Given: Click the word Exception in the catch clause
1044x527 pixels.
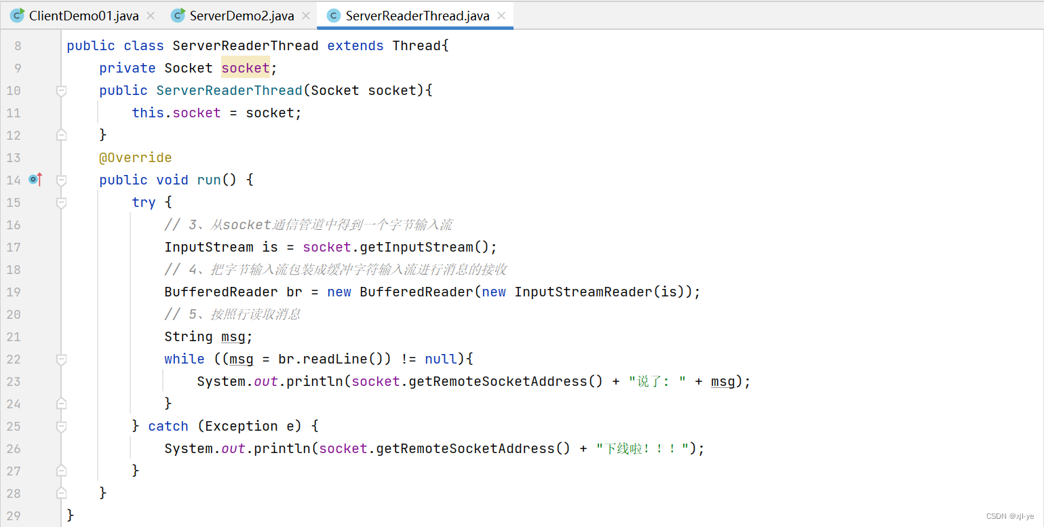Looking at the screenshot, I should 241,426.
